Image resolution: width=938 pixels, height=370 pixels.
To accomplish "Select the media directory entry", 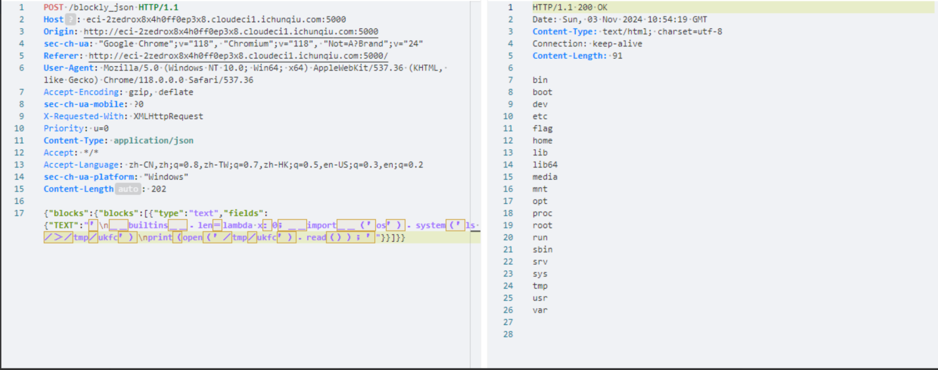I will pyautogui.click(x=545, y=177).
